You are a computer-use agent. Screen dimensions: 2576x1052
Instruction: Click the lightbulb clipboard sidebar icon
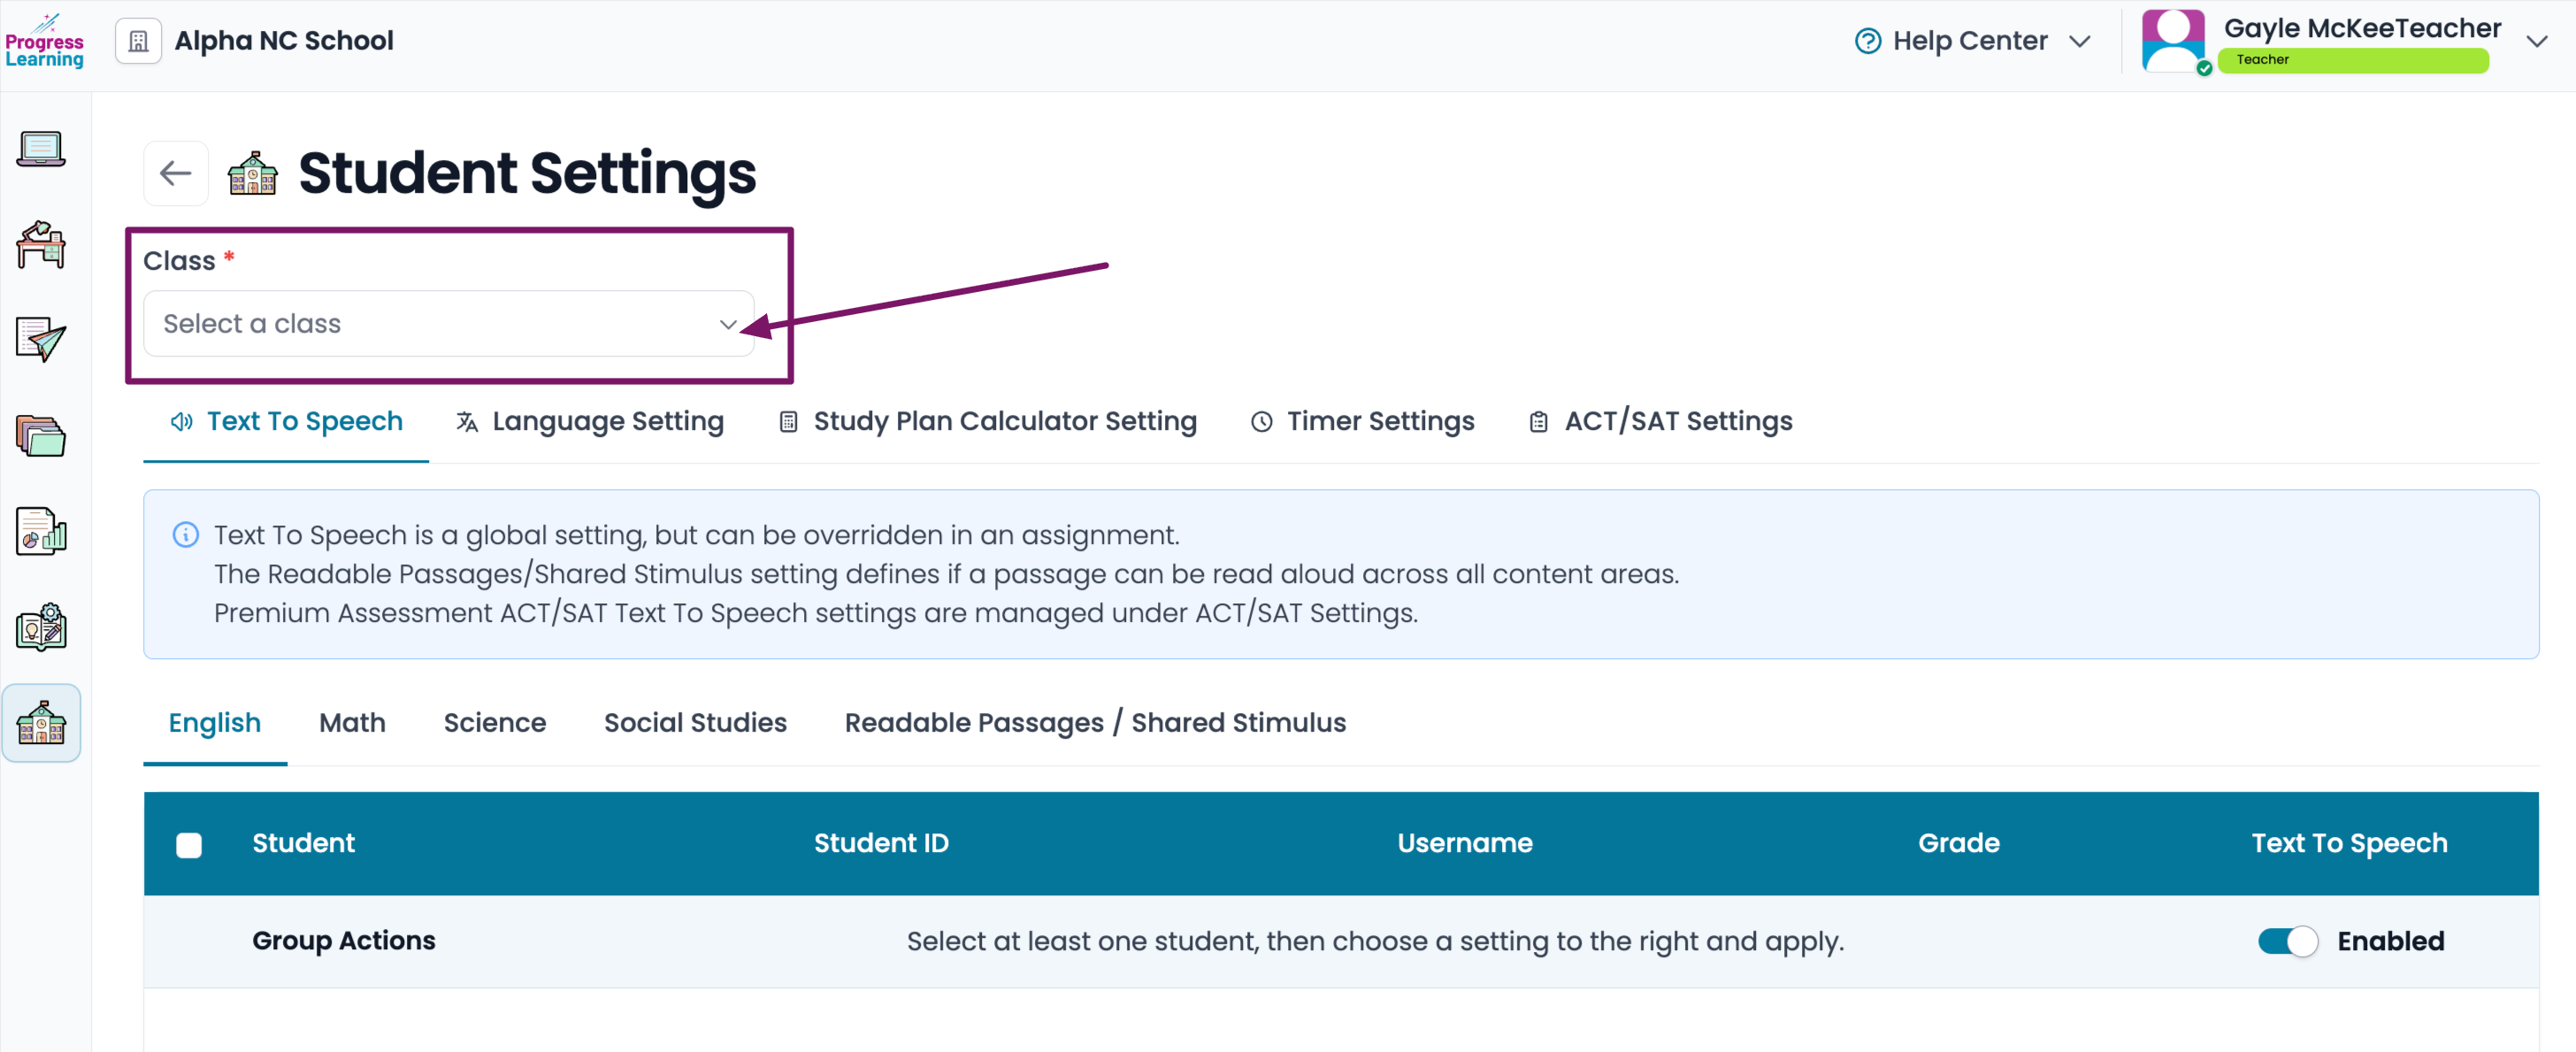point(41,627)
